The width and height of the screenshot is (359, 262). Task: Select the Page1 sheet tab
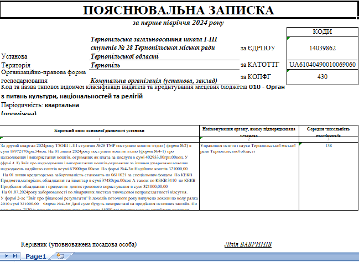pos(36,256)
